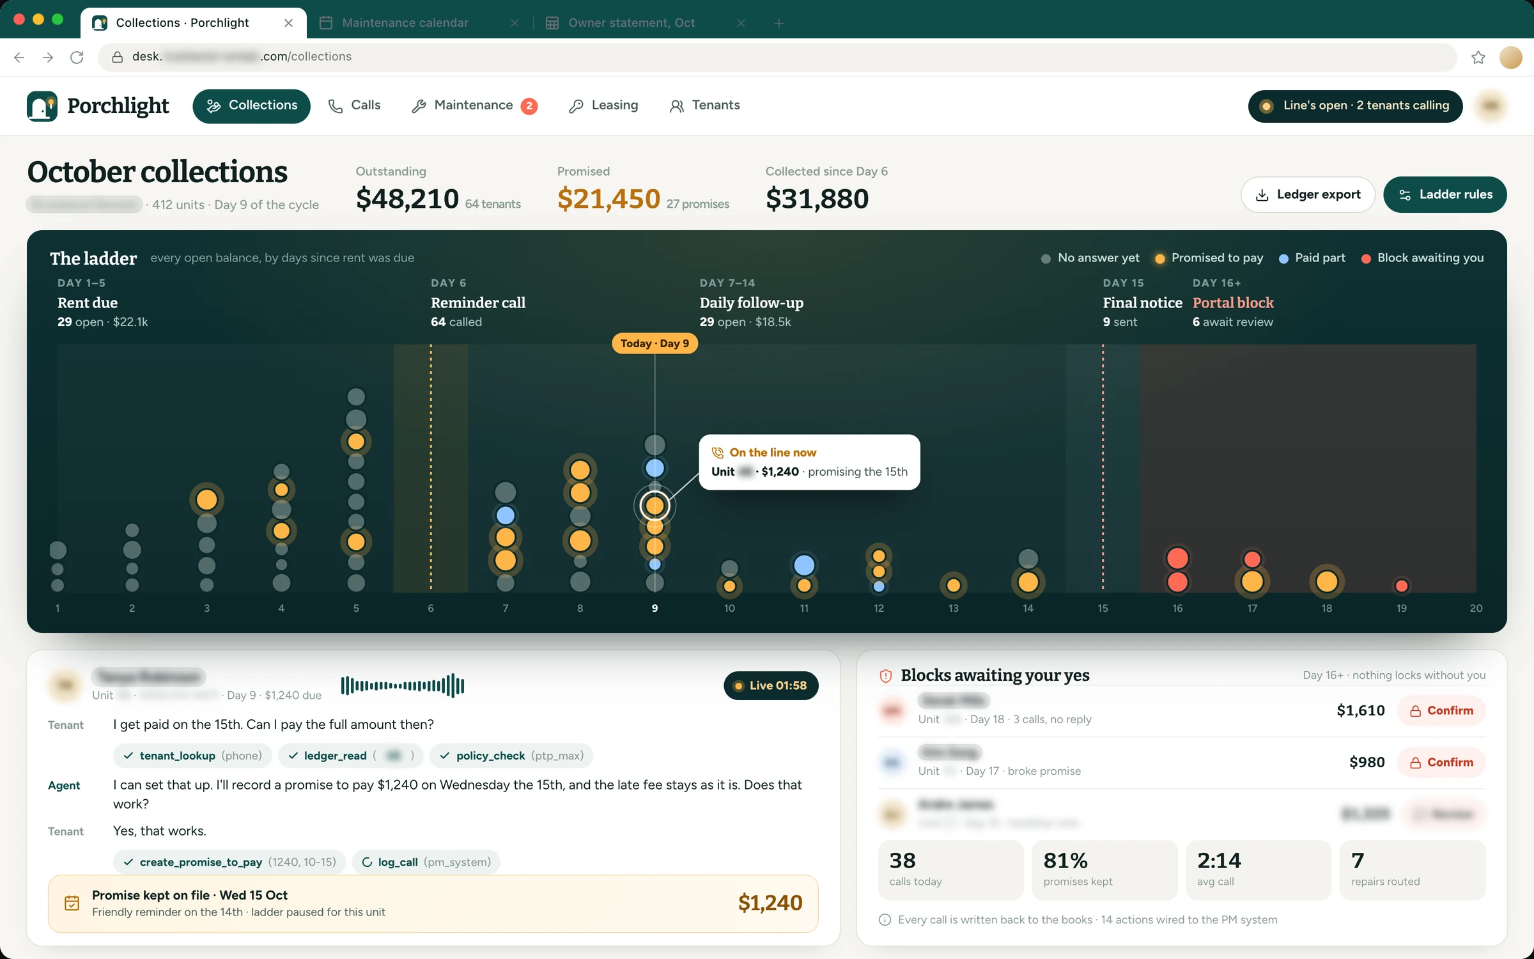Click the 81% promises kept stat card
Image resolution: width=1534 pixels, height=959 pixels.
coord(1104,869)
